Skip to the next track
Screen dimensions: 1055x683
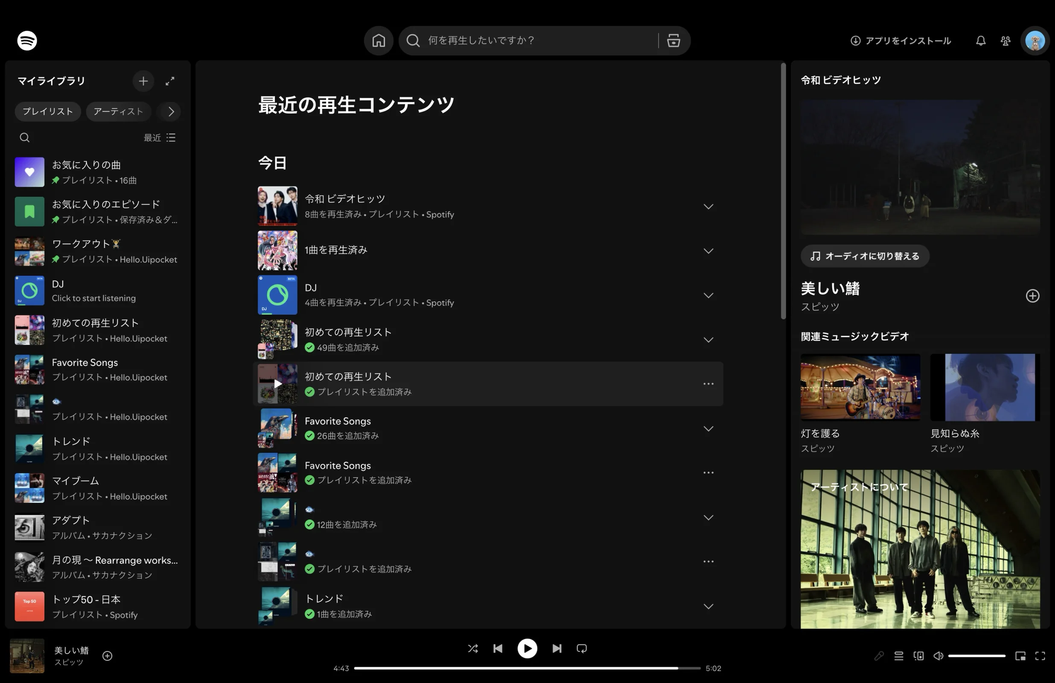click(x=557, y=649)
